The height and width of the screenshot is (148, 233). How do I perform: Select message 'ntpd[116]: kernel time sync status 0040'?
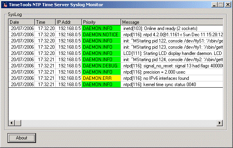[172, 85]
